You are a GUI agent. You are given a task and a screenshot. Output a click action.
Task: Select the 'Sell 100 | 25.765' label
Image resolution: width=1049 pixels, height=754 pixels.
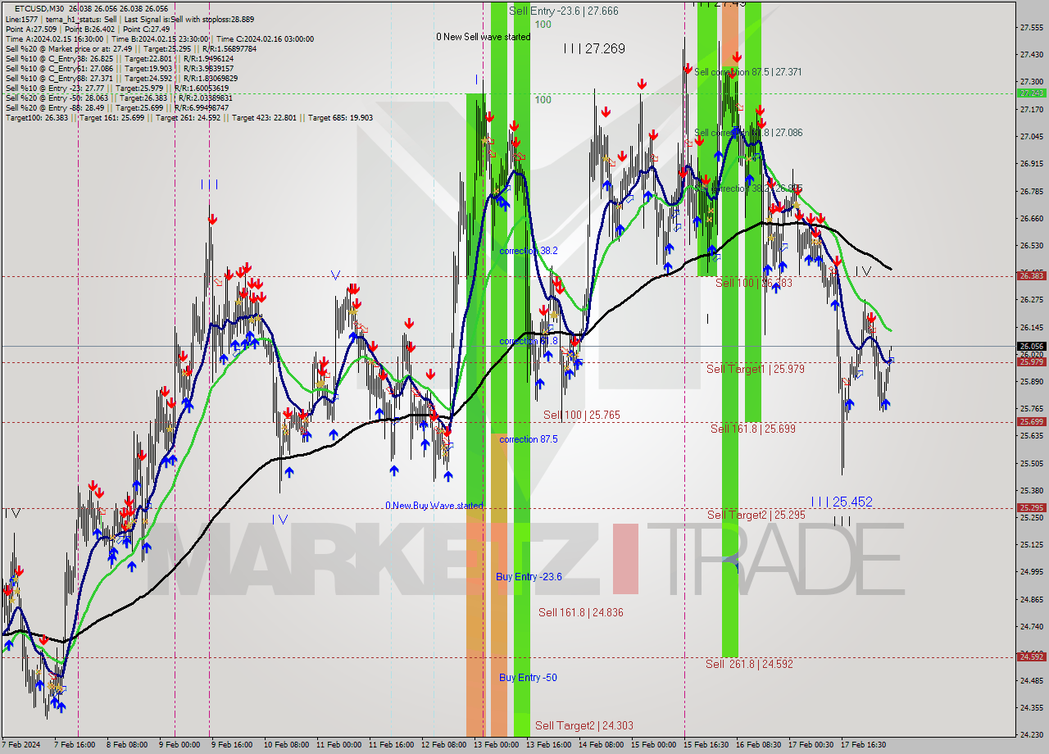582,416
